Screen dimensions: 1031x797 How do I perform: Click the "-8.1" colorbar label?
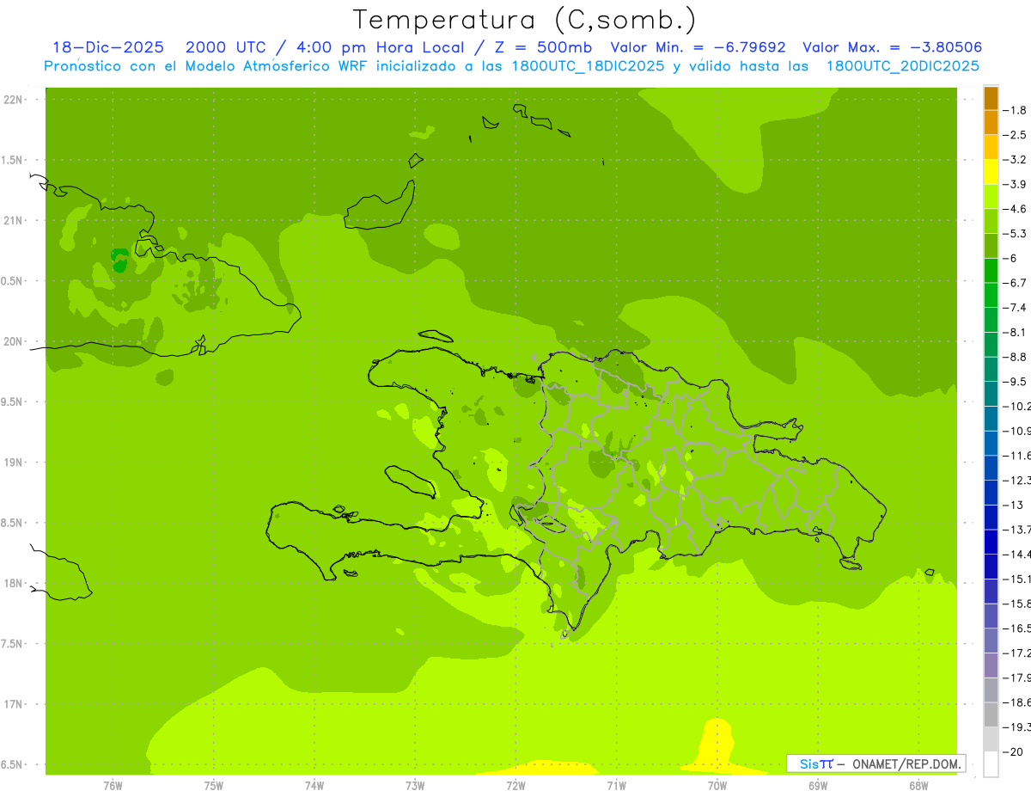tap(1016, 333)
